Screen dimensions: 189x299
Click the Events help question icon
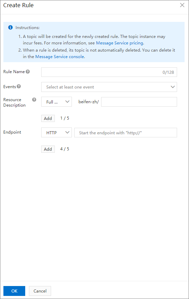point(19,86)
